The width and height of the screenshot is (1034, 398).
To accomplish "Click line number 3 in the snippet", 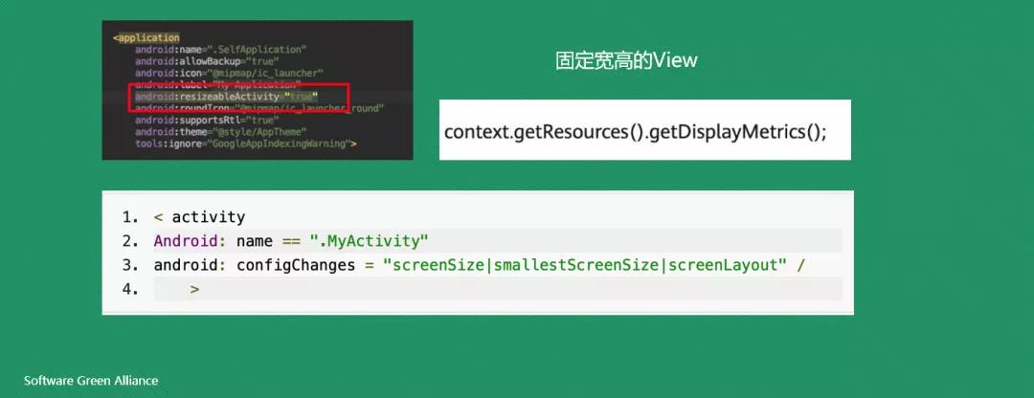I will (x=130, y=266).
